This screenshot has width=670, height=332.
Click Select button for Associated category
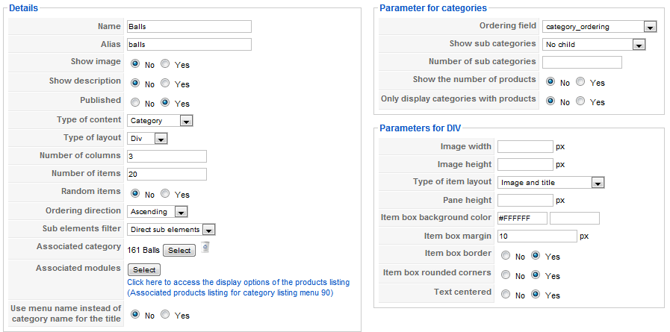[x=179, y=251]
